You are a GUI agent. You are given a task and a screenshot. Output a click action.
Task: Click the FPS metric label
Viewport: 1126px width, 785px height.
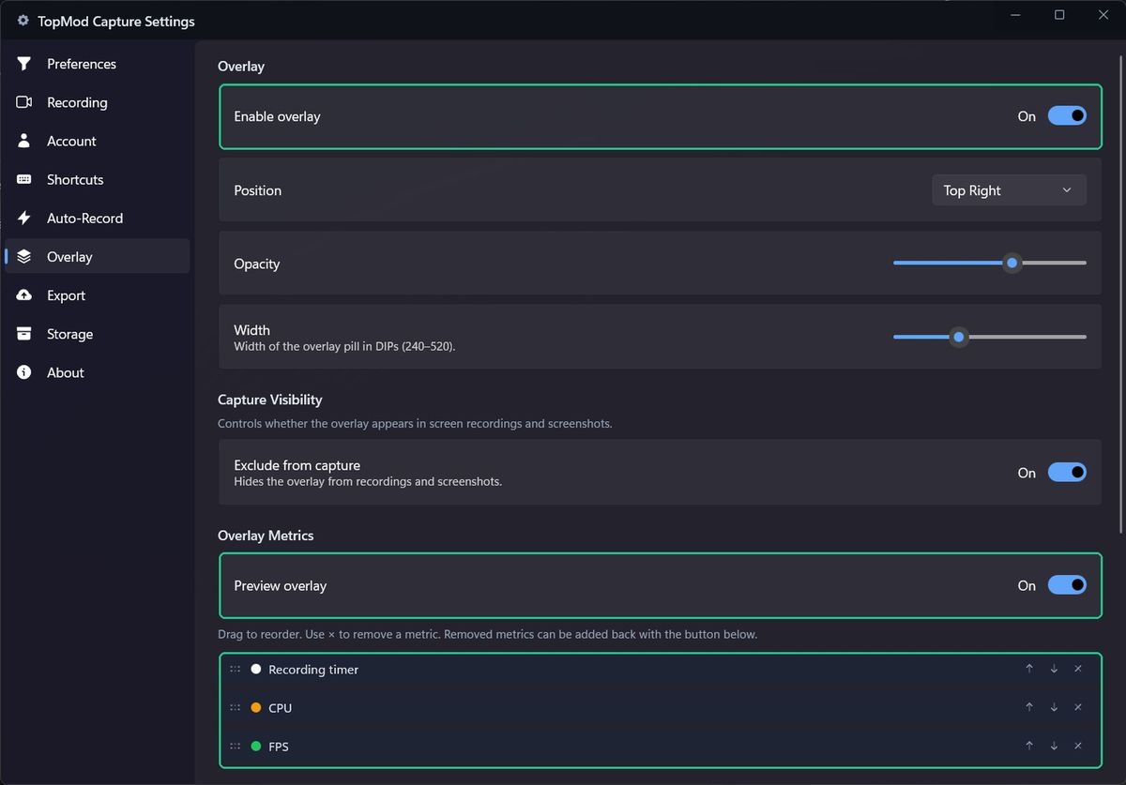pos(279,747)
